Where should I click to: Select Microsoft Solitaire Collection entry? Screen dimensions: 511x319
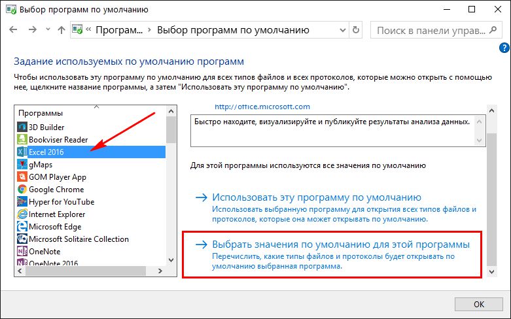pos(79,239)
